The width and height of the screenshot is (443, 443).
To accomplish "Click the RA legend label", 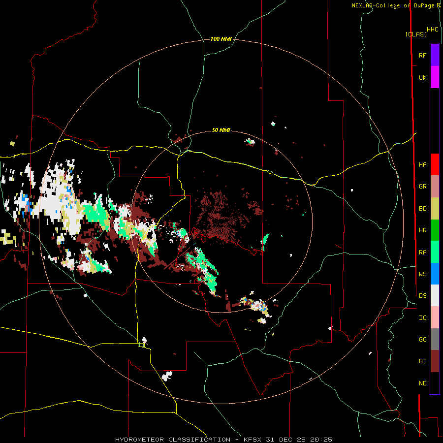I will point(422,253).
